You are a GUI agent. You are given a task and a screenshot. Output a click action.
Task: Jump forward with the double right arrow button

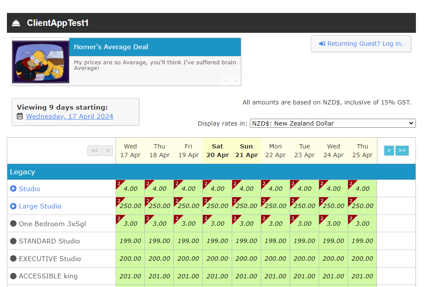tap(402, 150)
